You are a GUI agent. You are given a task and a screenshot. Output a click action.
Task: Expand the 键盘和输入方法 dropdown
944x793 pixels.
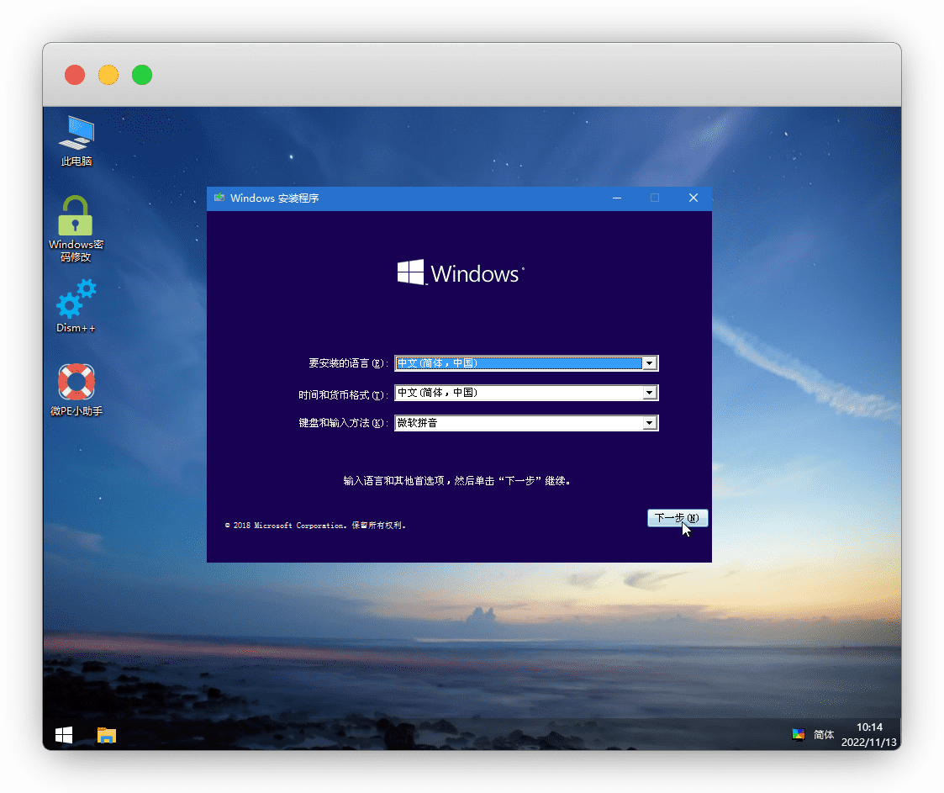[648, 423]
